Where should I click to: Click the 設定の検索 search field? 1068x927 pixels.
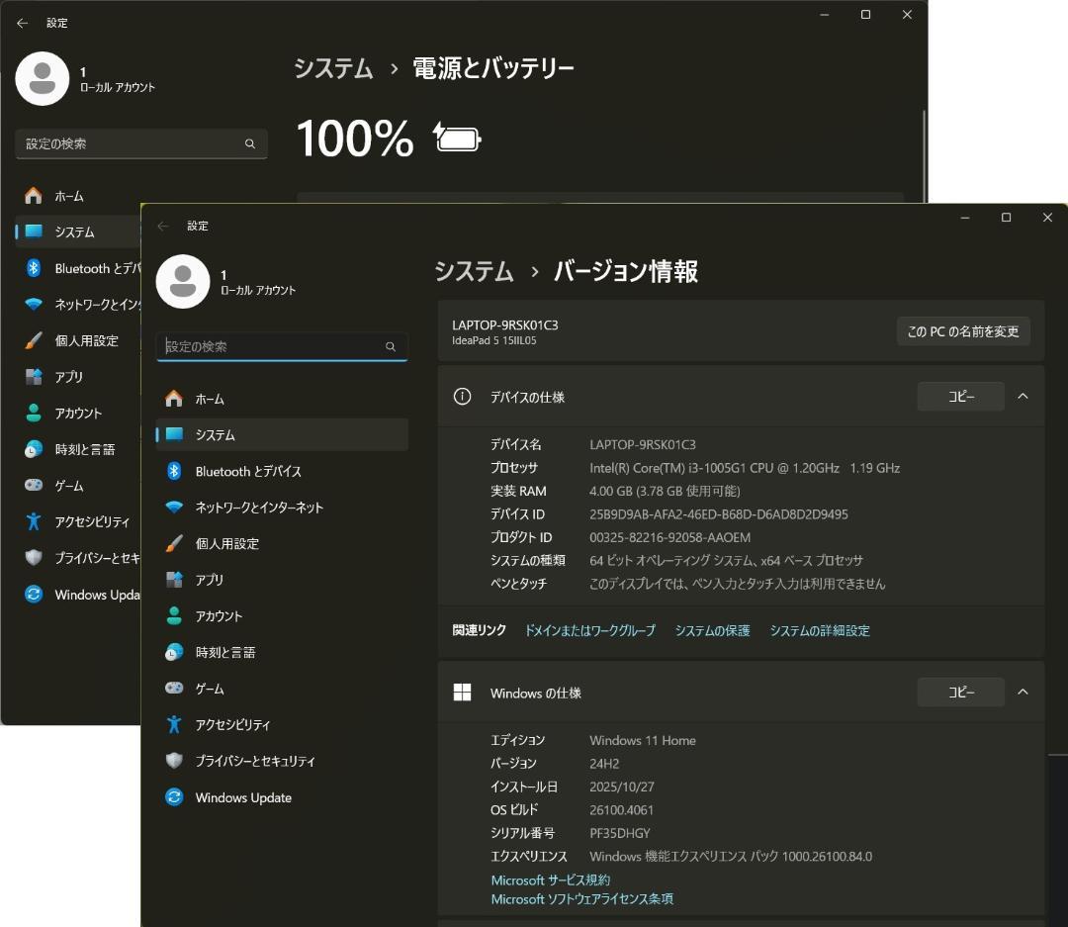coord(282,346)
